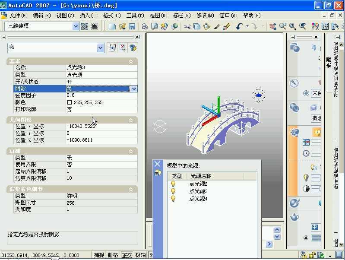This screenshot has height=260, width=345.
Task: Open the 绘图(D) menu
Action: (158, 16)
